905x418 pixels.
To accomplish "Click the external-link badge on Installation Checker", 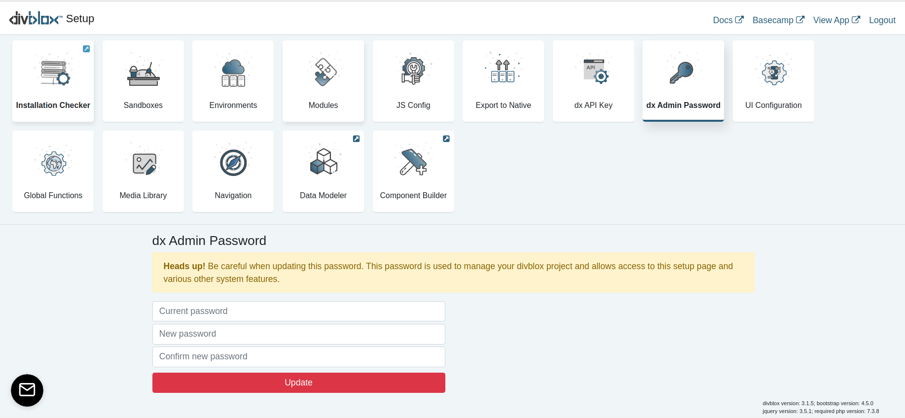I will click(x=86, y=49).
